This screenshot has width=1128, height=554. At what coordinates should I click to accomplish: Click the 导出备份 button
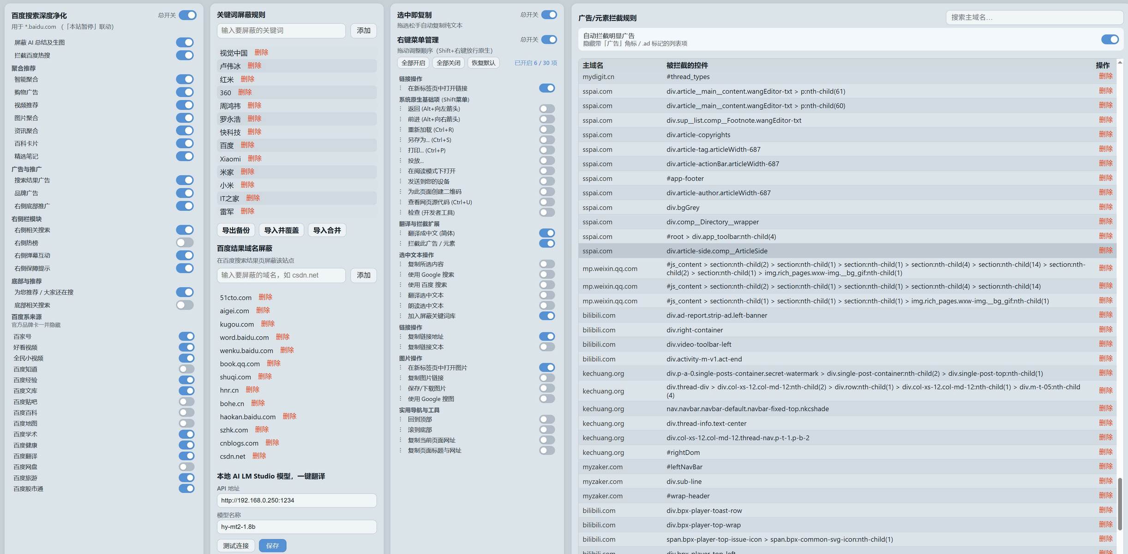tap(236, 230)
